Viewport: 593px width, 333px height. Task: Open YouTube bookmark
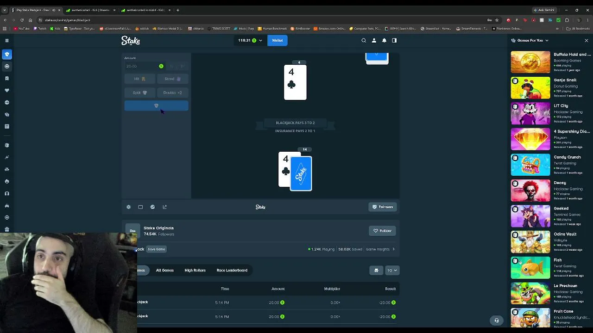[x=21, y=29]
